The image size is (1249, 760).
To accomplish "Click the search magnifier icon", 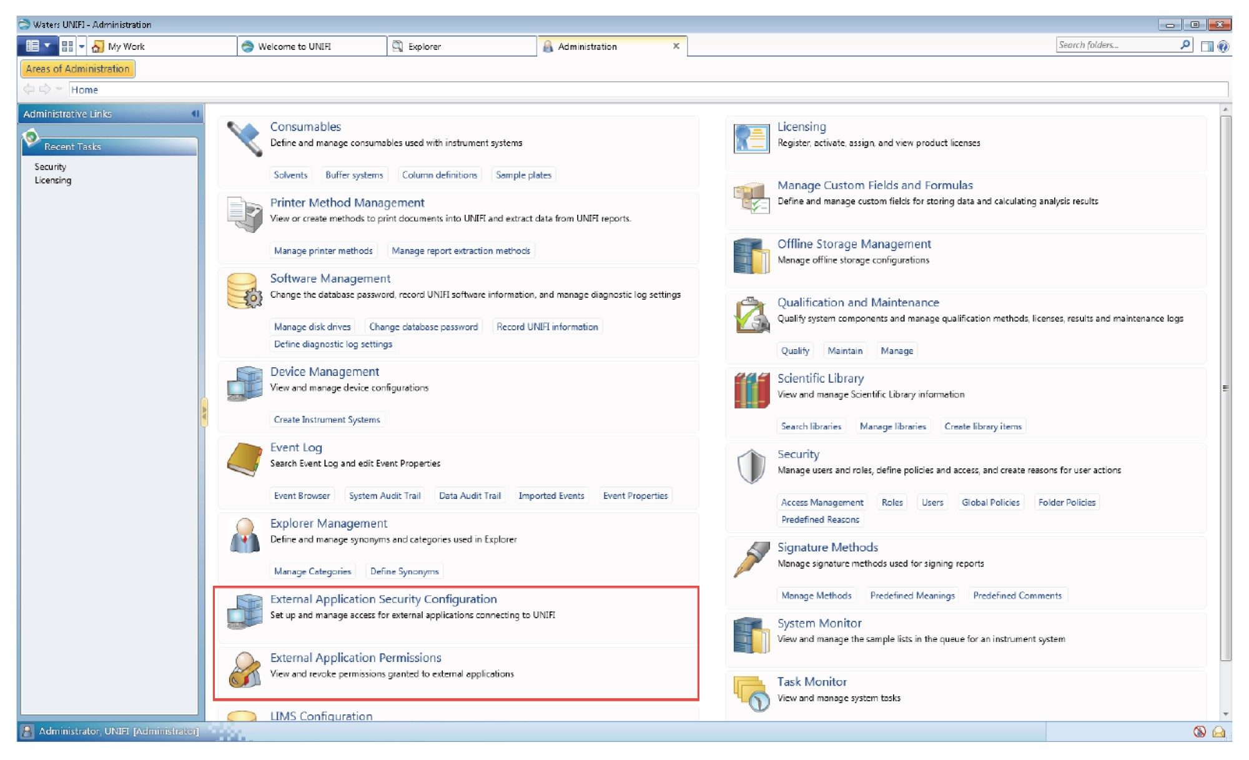I will (1185, 45).
